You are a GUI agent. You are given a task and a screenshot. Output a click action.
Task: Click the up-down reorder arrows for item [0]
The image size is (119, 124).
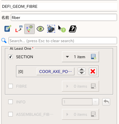[x=82, y=71]
